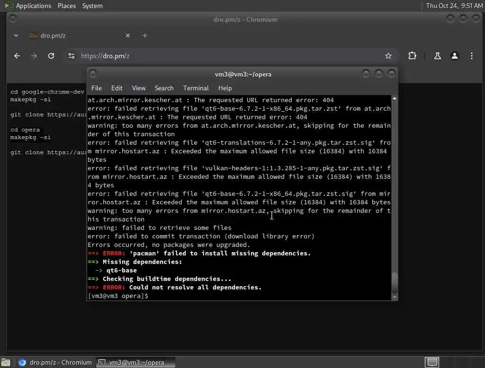Click the terminal scrollbar thumb

point(395,282)
